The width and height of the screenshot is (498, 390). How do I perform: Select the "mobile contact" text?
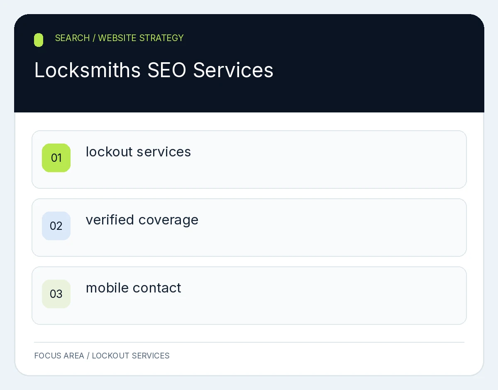[133, 288]
